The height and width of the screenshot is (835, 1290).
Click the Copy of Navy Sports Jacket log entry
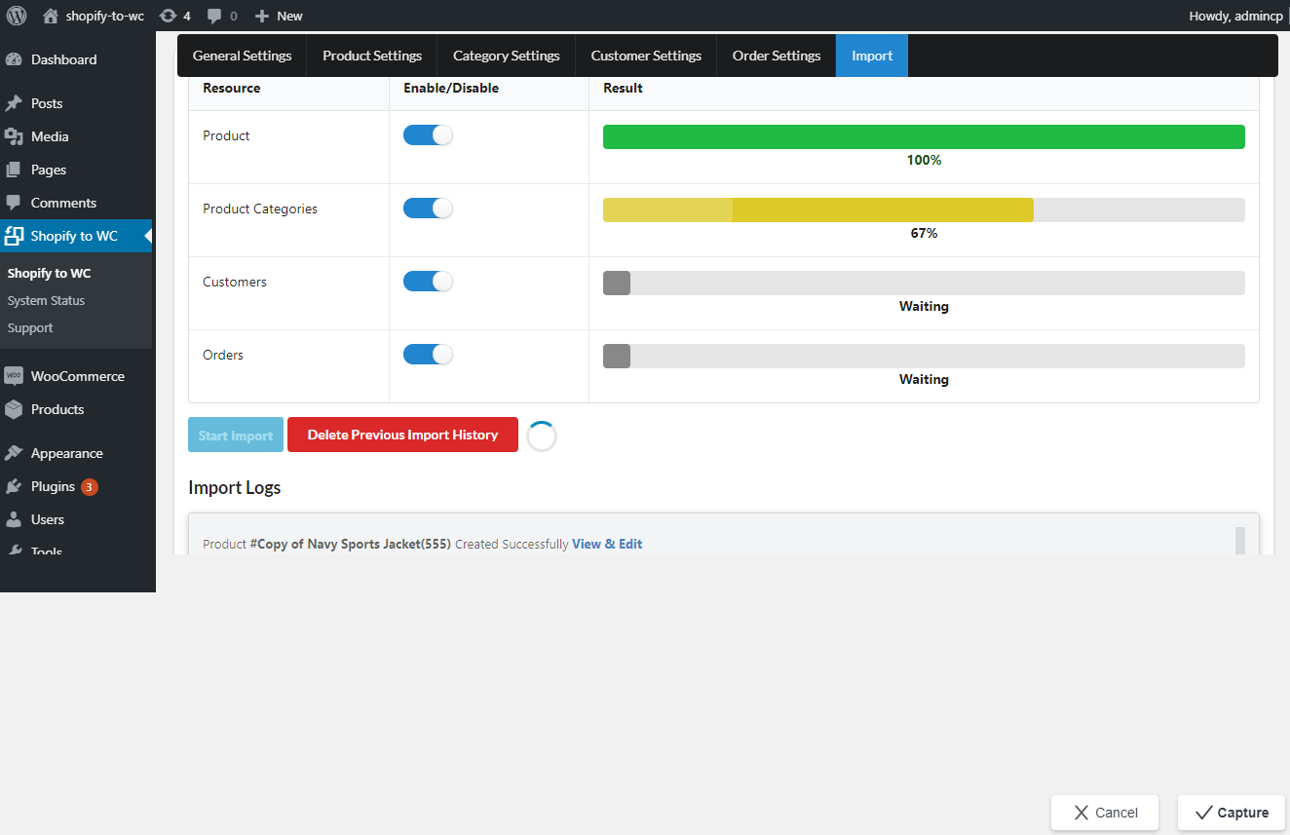pos(423,544)
